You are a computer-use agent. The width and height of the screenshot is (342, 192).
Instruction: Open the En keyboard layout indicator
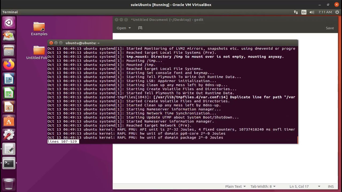click(x=304, y=12)
